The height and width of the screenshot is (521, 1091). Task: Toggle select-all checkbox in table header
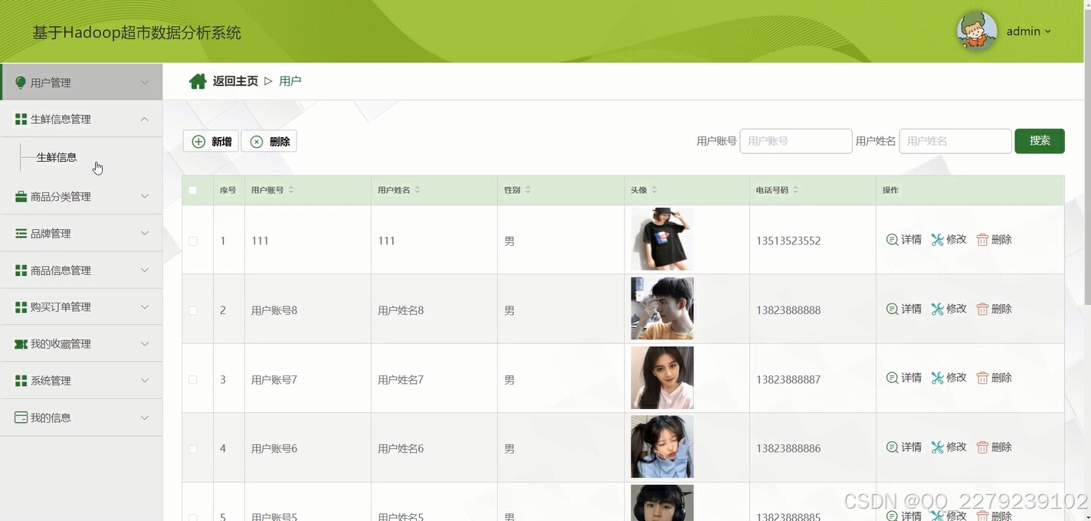click(x=193, y=190)
